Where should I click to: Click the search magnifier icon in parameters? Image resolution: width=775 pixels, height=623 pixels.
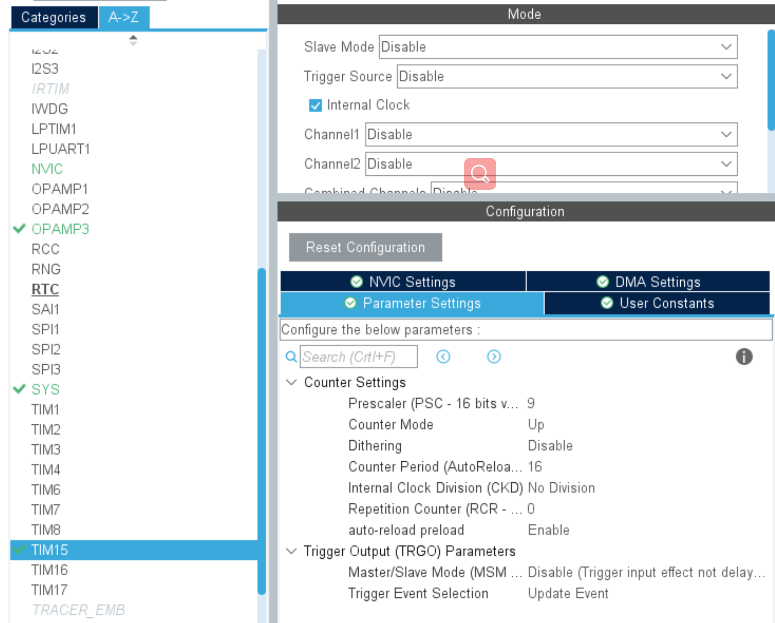coord(291,357)
